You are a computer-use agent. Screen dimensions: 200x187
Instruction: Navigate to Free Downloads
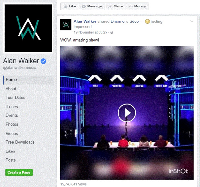click(x=20, y=142)
